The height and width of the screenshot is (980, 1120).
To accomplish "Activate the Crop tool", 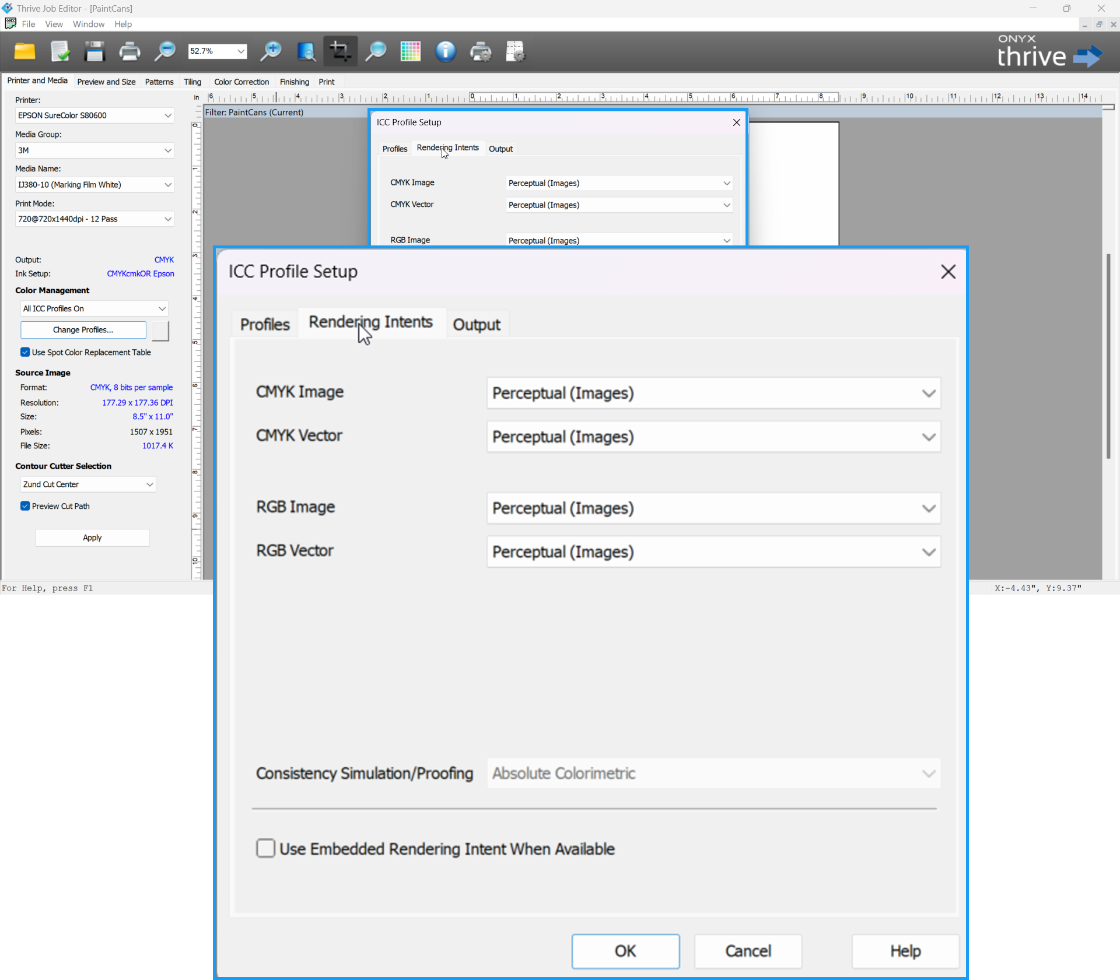I will pyautogui.click(x=340, y=51).
